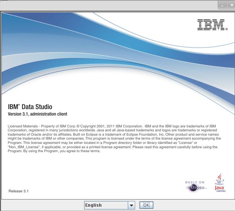The width and height of the screenshot is (235, 211).
Task: Click the 'Version 3.1, administration client' text
Action: (37, 114)
